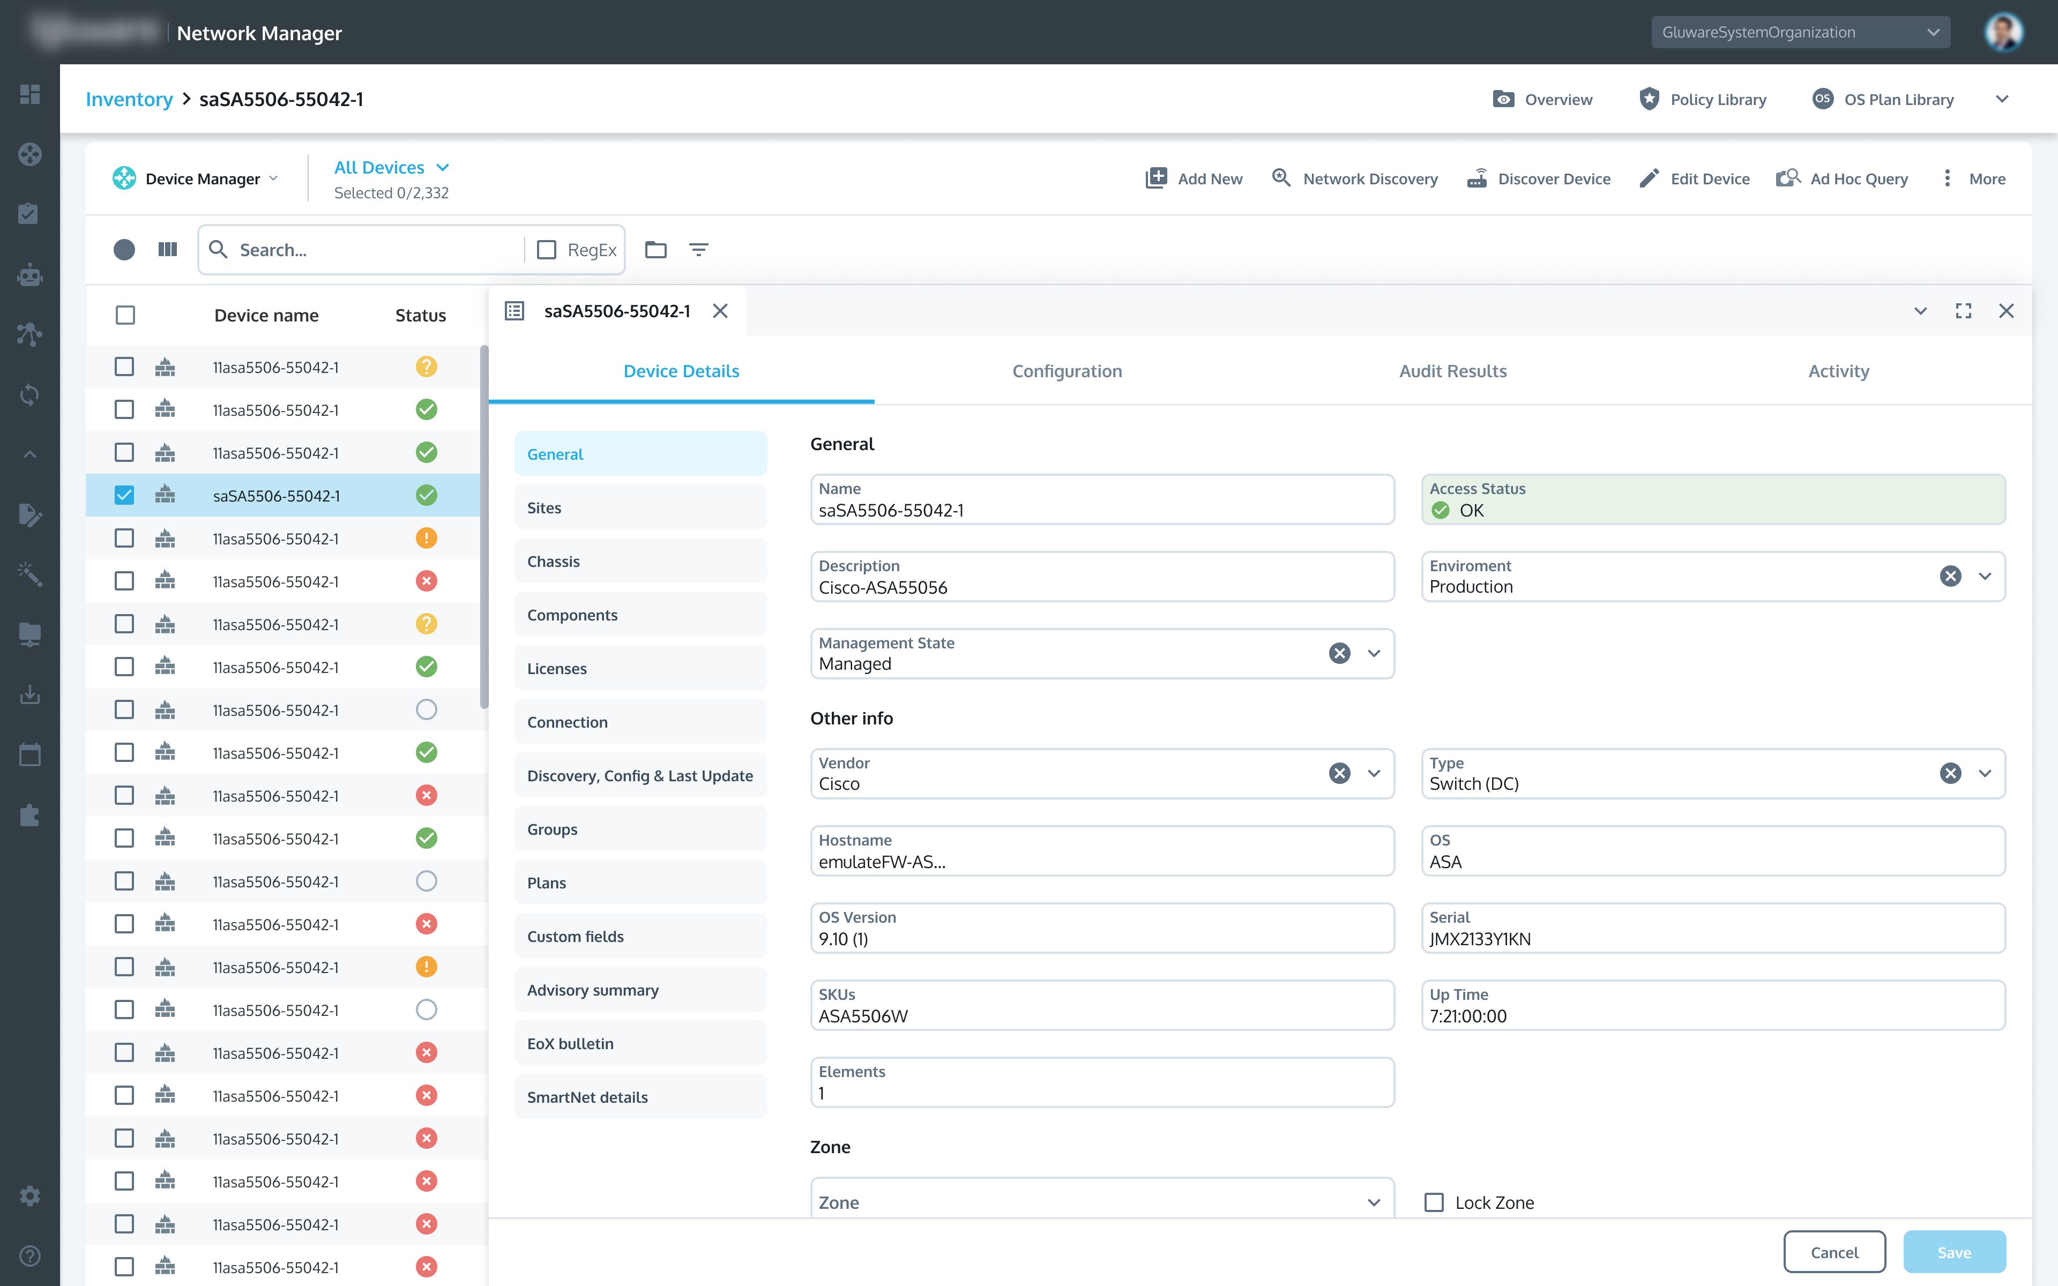
Task: Check the first device row checkbox
Action: 124,367
